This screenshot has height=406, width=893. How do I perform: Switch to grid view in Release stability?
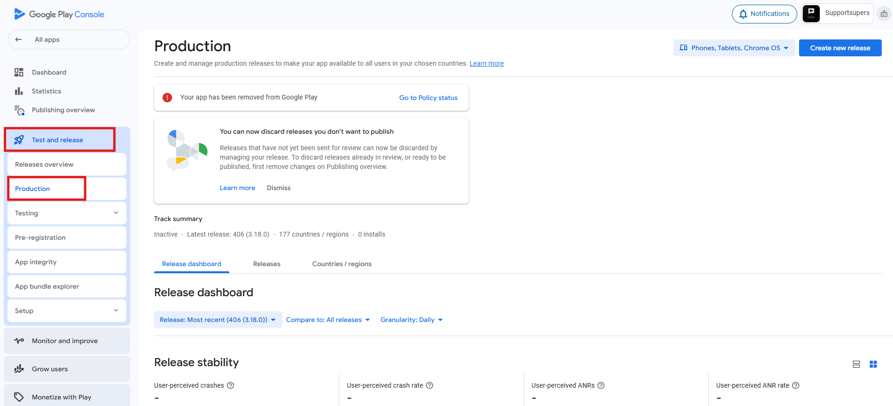click(873, 364)
